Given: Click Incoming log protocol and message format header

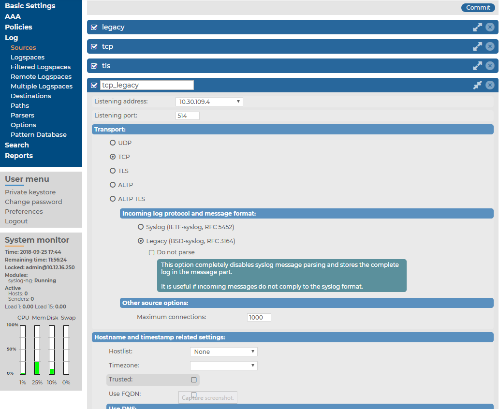Looking at the screenshot, I should point(307,214).
